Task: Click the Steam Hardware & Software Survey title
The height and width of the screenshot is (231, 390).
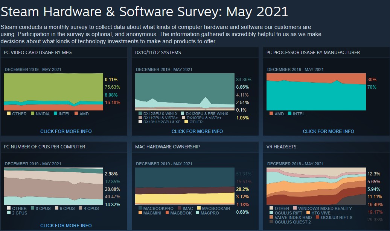Action: pos(144,12)
